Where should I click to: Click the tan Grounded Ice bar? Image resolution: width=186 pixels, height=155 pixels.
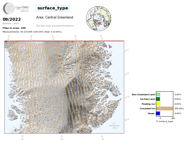(164, 108)
